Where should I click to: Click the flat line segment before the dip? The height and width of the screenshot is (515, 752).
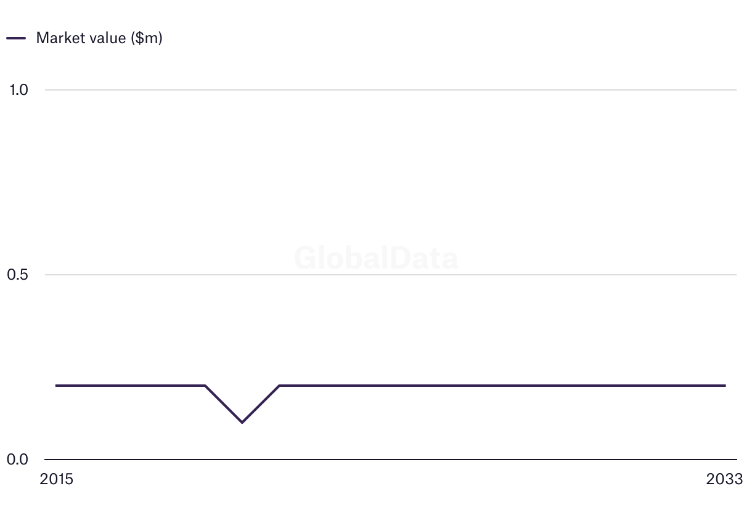click(x=129, y=386)
